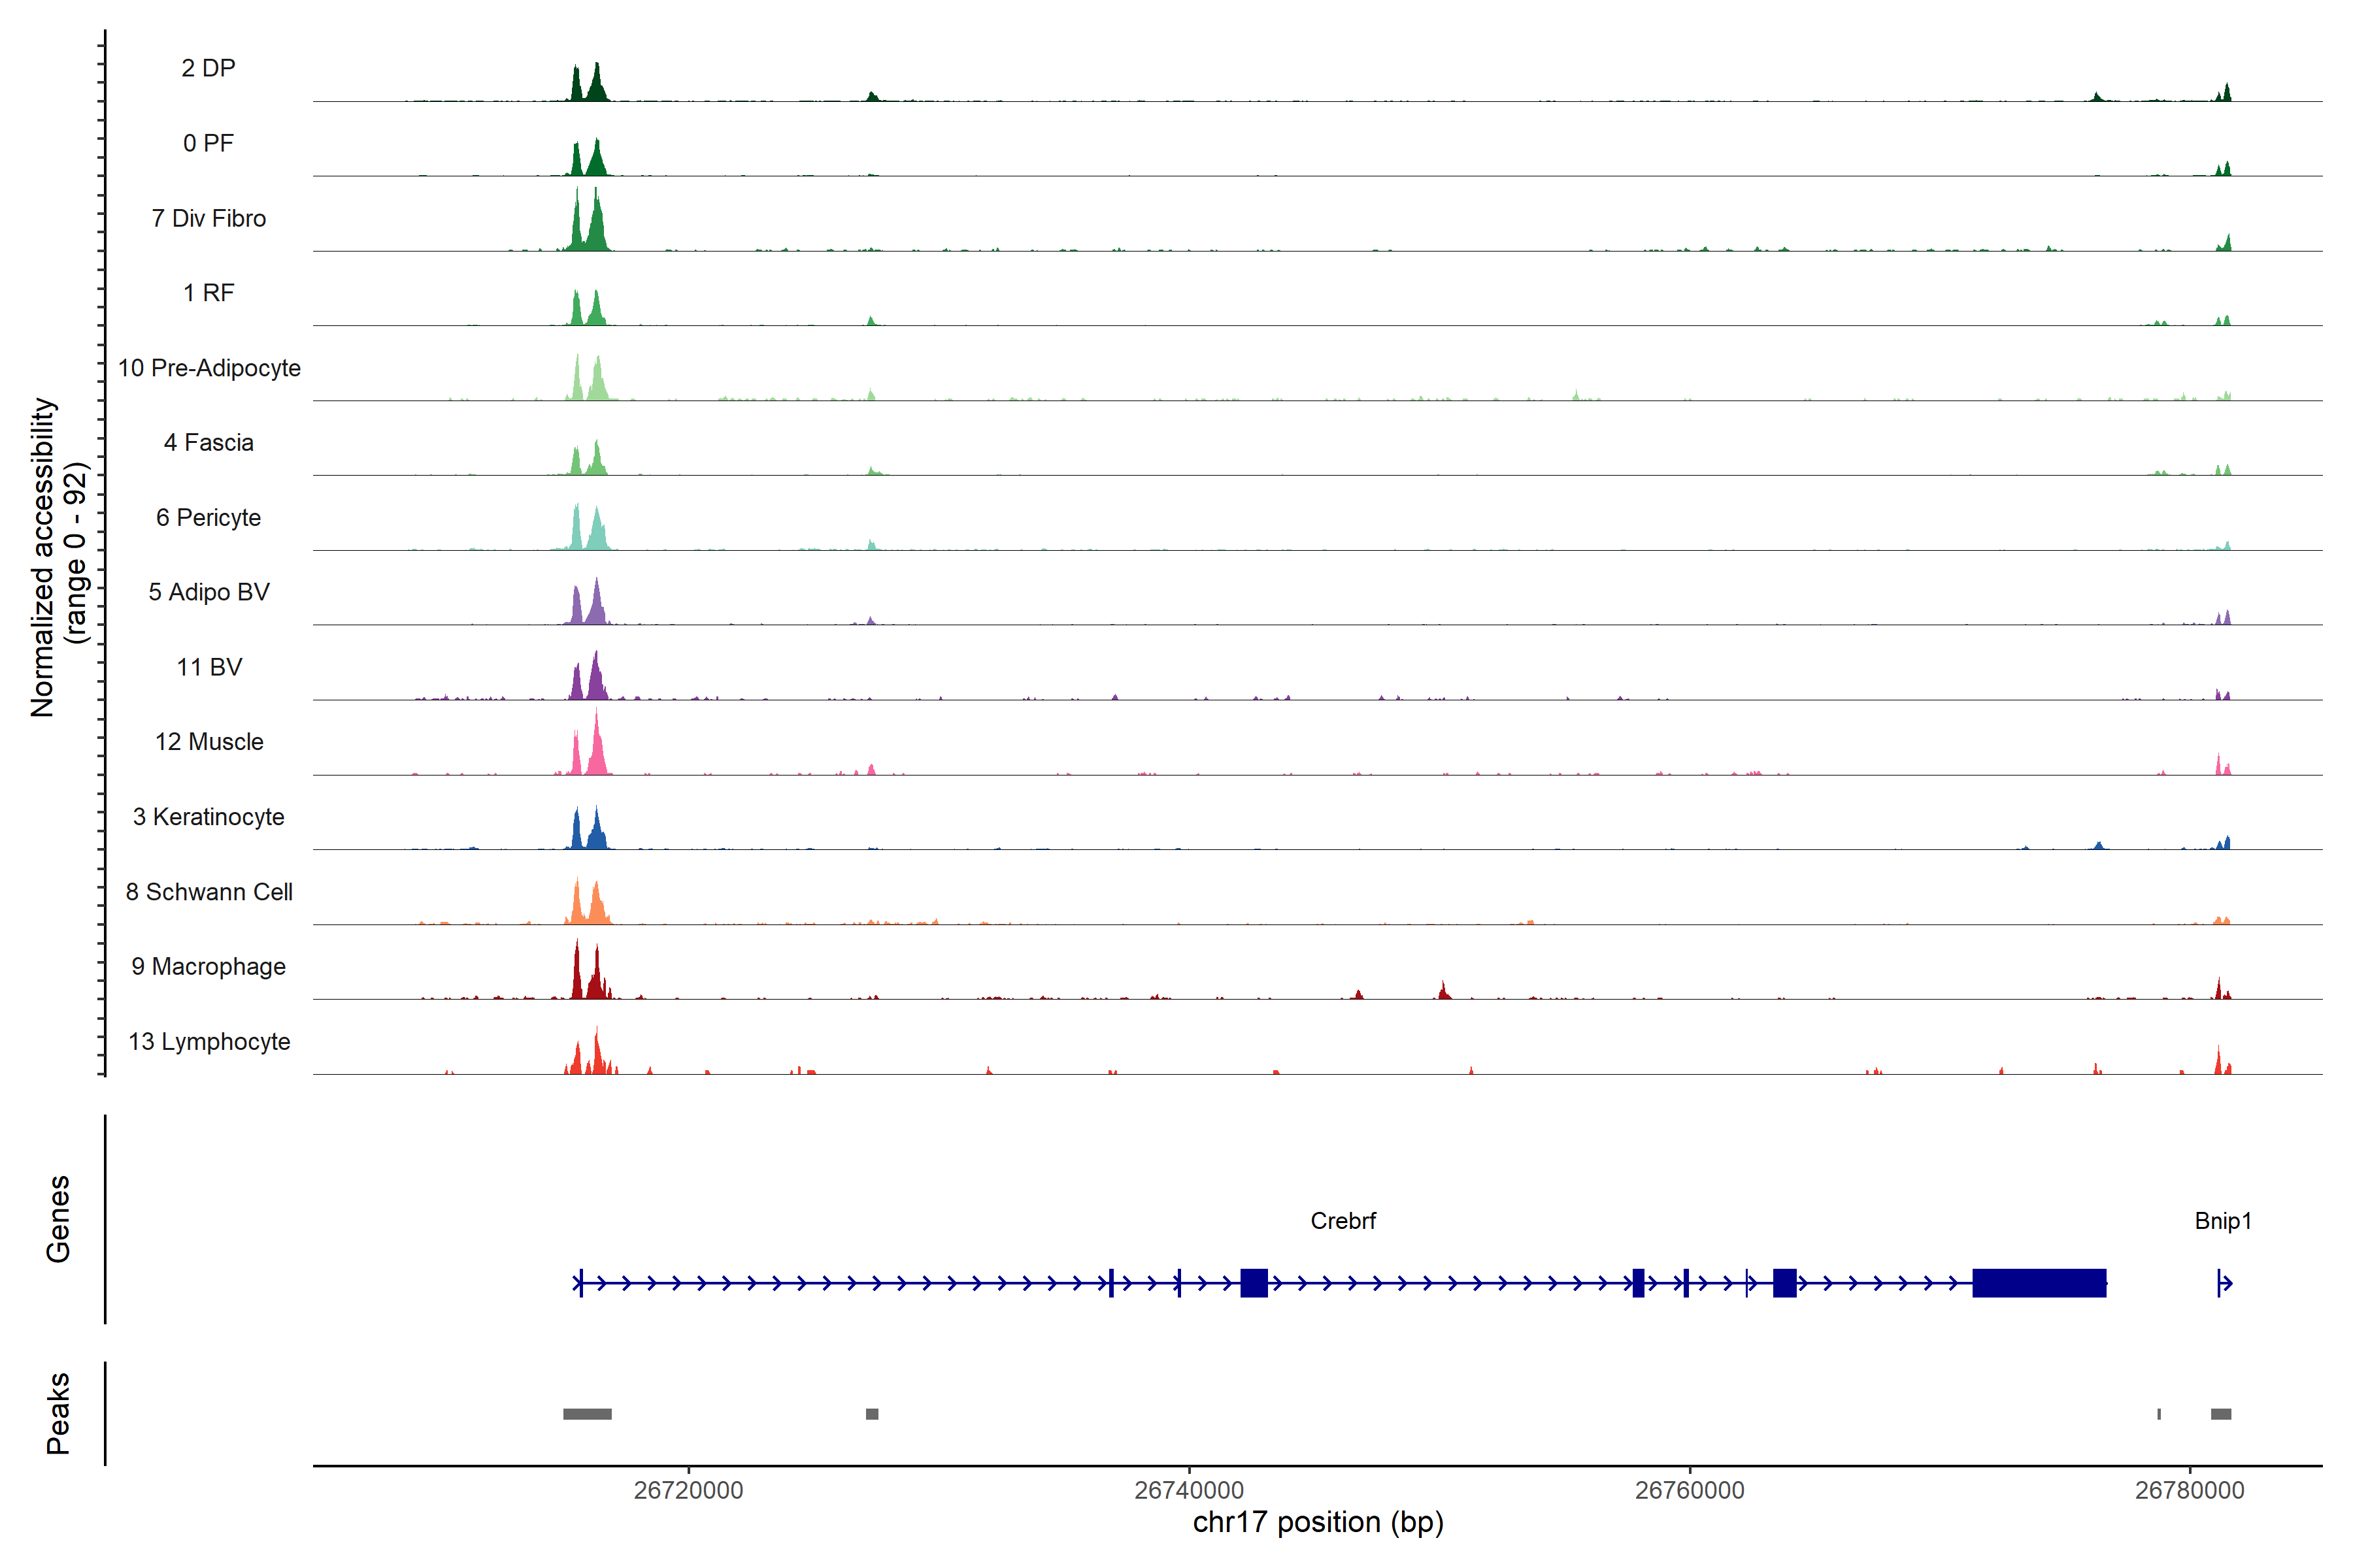Click the Bnip1 gene name
This screenshot has width=2353, height=1568.
click(x=2223, y=1220)
